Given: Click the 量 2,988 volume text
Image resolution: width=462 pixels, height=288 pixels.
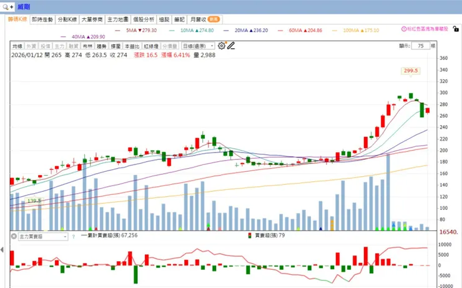Looking at the screenshot, I should coord(205,55).
